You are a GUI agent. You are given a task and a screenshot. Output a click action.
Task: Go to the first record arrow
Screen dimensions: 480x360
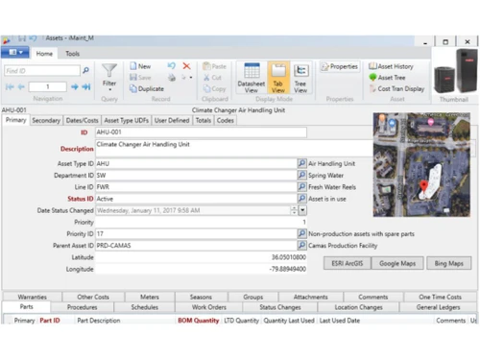10,86
